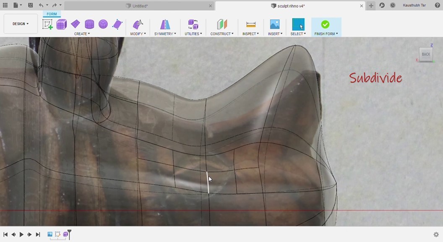Open the Kausthubh Tsr account menu
Image resolution: width=443 pixels, height=242 pixels.
[x=414, y=5]
